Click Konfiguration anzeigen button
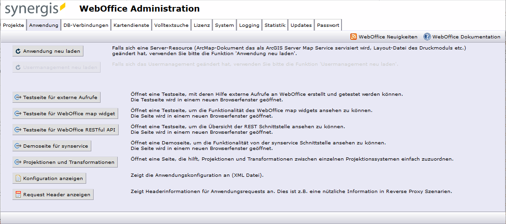This screenshot has width=506, height=224. point(50,178)
